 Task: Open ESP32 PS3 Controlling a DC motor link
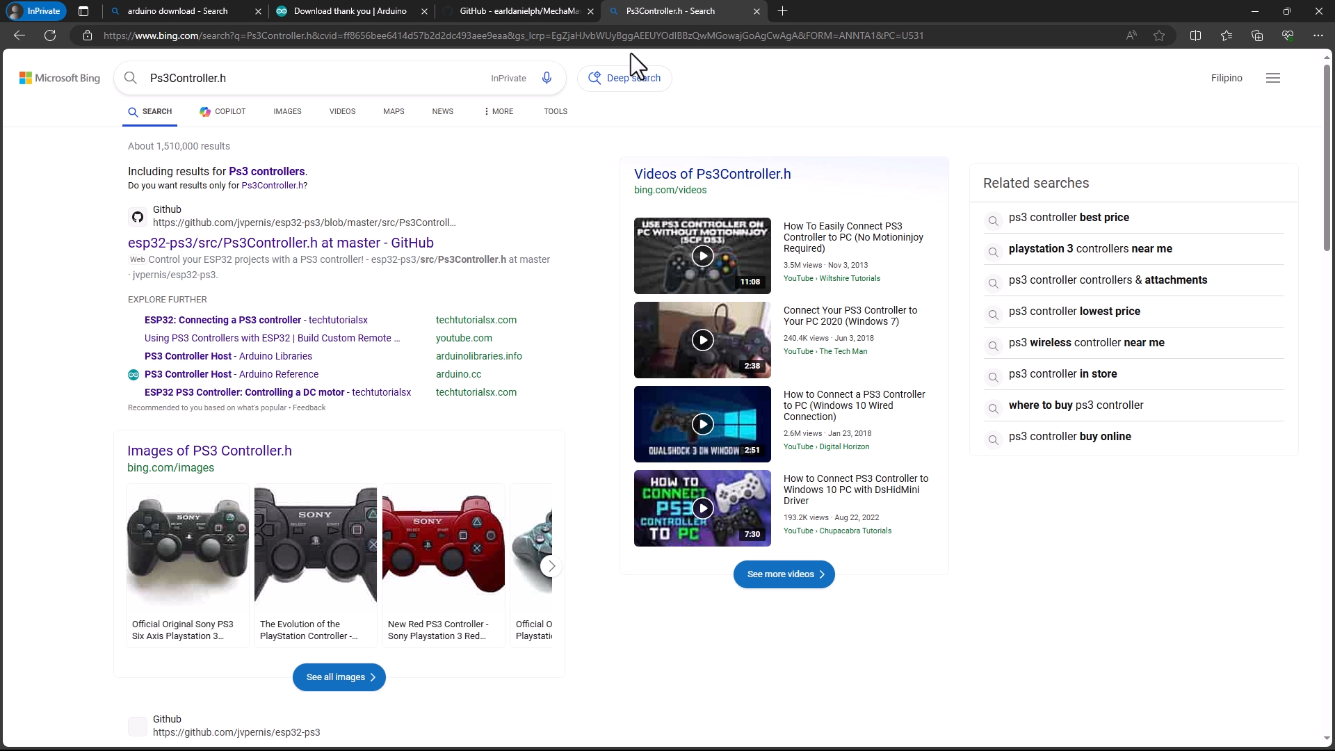click(x=277, y=392)
